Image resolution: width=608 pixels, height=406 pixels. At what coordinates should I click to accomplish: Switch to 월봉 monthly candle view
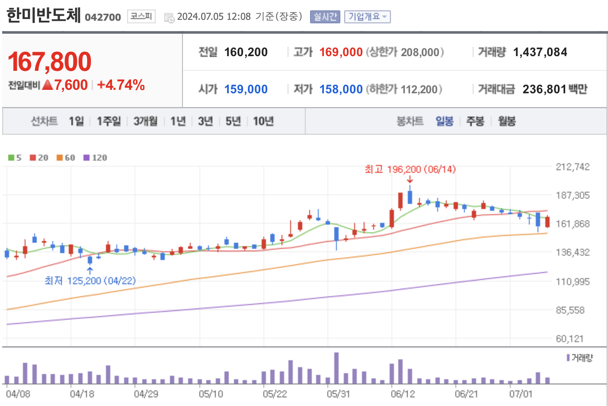506,121
